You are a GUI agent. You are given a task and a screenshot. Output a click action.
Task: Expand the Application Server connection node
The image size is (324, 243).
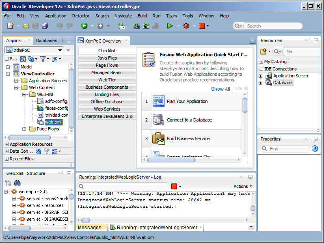pyautogui.click(x=260, y=76)
